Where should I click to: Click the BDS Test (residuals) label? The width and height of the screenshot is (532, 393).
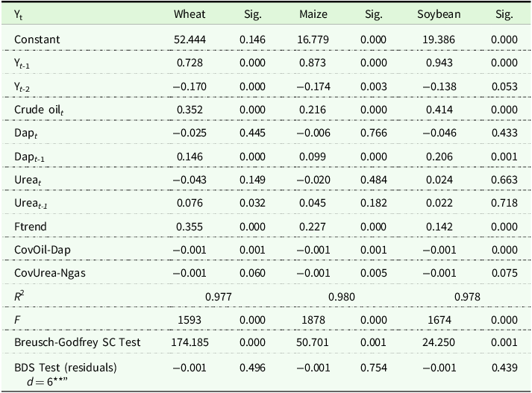tap(66, 368)
